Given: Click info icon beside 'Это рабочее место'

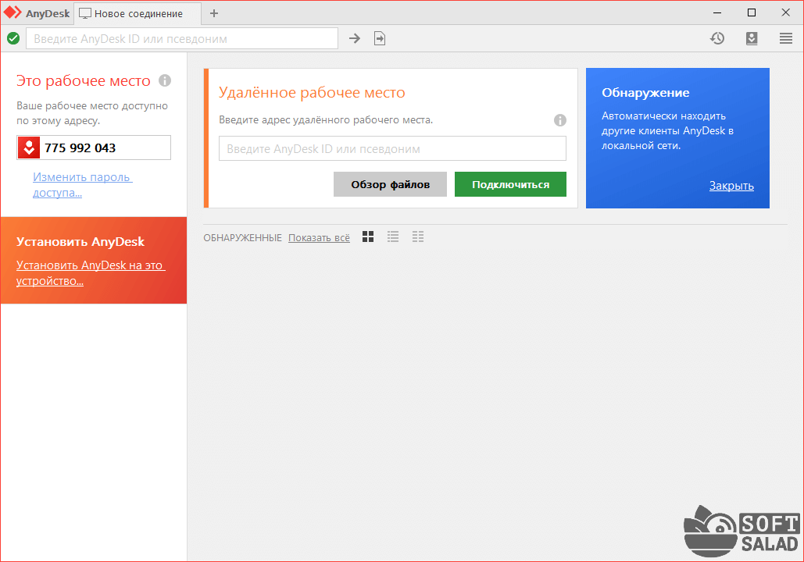Looking at the screenshot, I should 165,80.
